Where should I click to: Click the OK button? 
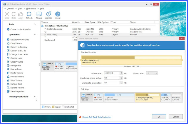click(159, 117)
